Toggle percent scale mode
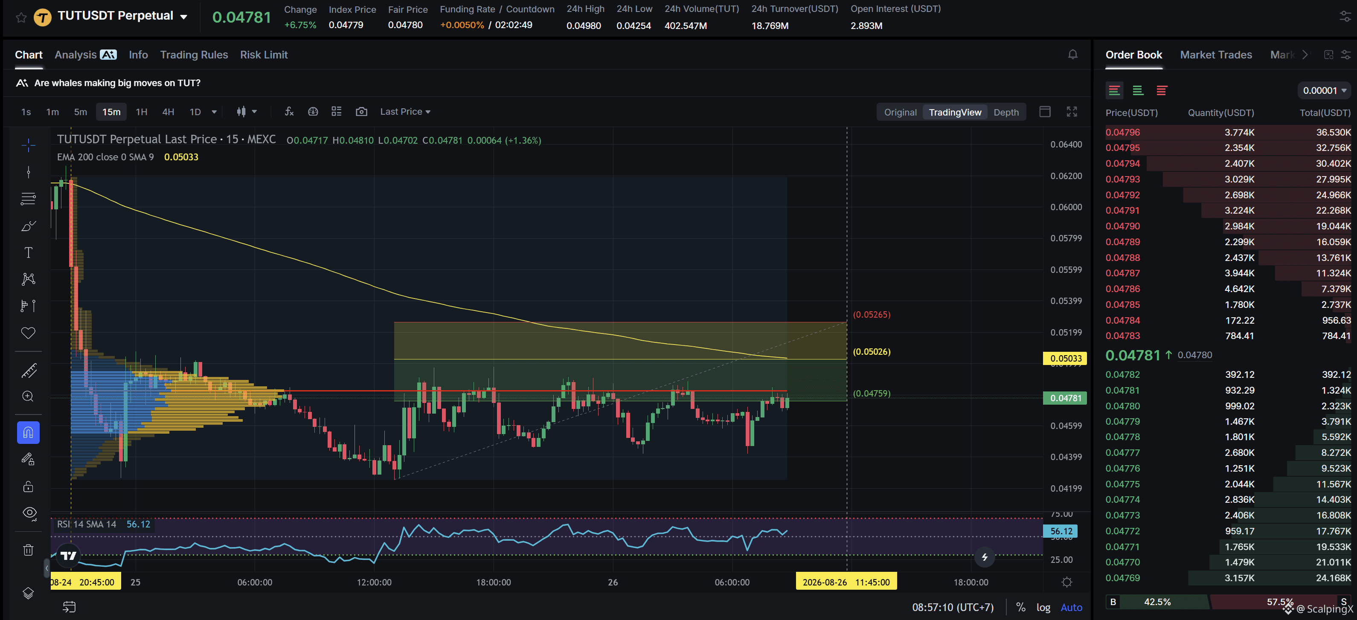1357x620 pixels. coord(1020,607)
